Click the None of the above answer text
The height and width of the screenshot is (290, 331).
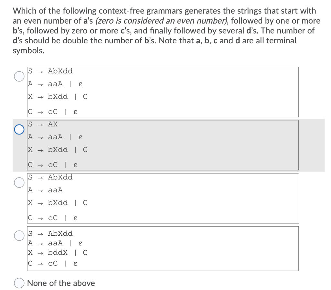click(61, 283)
